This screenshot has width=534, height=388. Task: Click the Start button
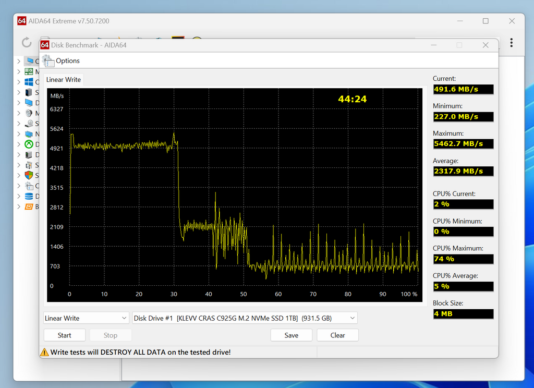pyautogui.click(x=64, y=335)
